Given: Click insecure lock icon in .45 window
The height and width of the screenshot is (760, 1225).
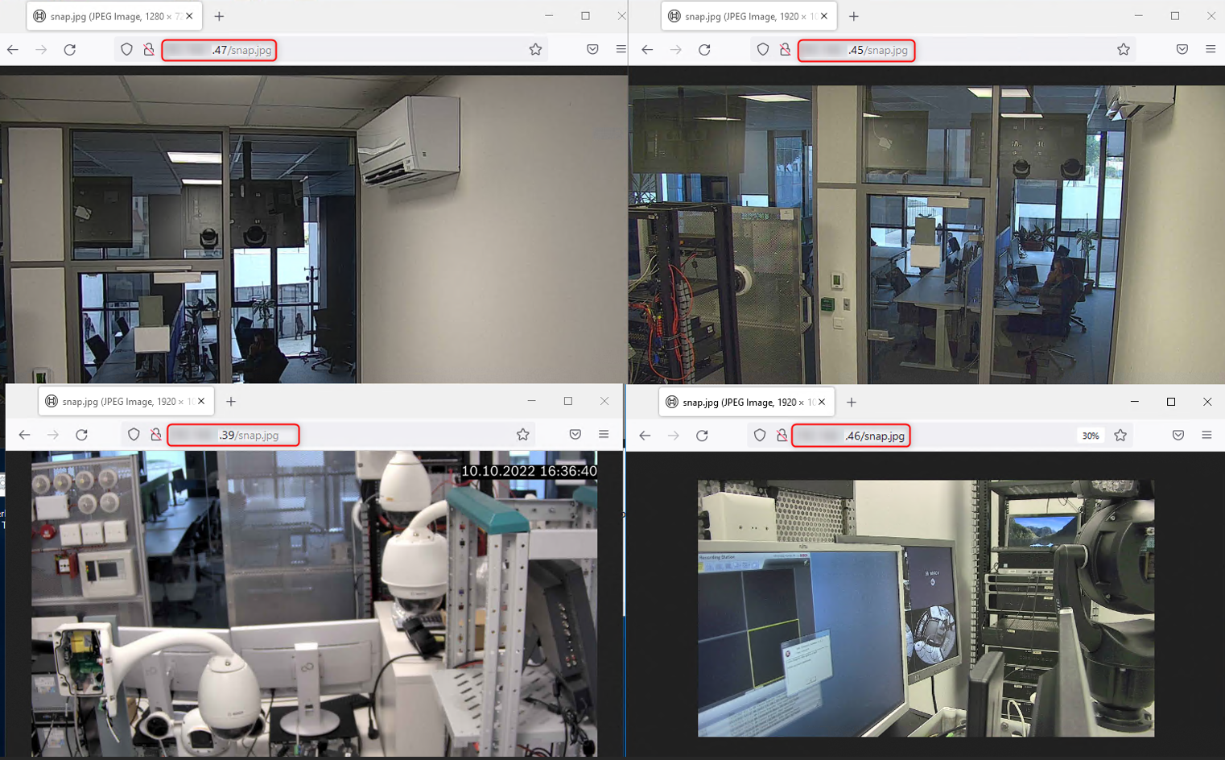Looking at the screenshot, I should (x=785, y=50).
